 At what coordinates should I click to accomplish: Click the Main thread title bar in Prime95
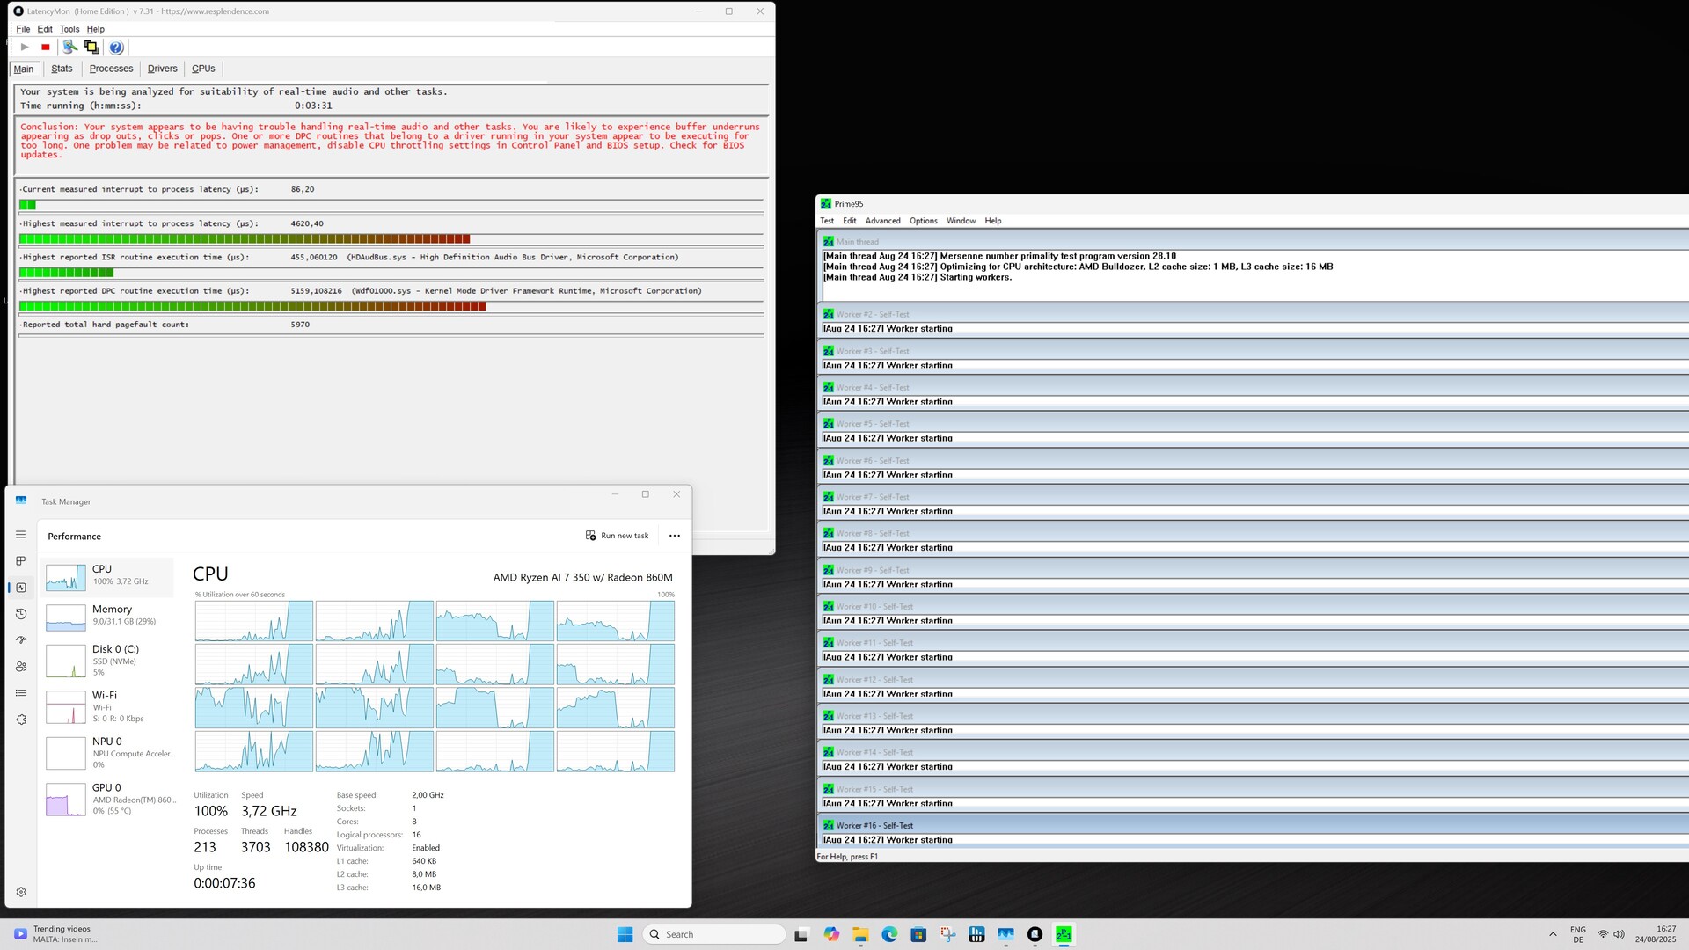click(1254, 241)
